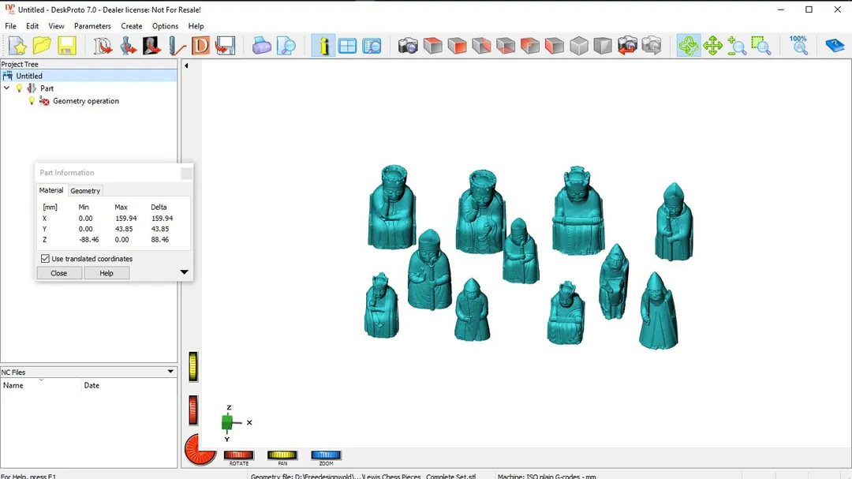Open the Help menu in the menu bar
Viewport: 852px width, 479px height.
[x=196, y=26]
